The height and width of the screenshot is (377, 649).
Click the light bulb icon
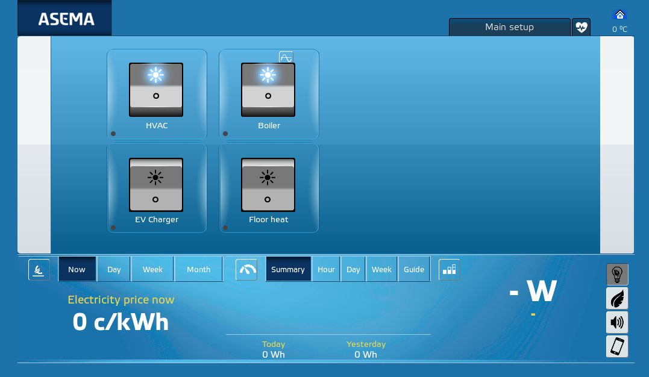coord(617,275)
